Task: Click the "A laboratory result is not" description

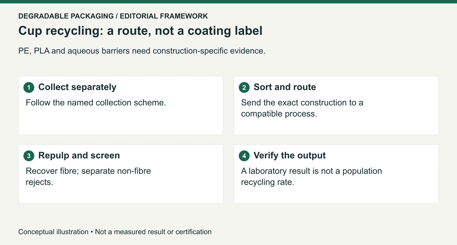Action: click(x=311, y=176)
